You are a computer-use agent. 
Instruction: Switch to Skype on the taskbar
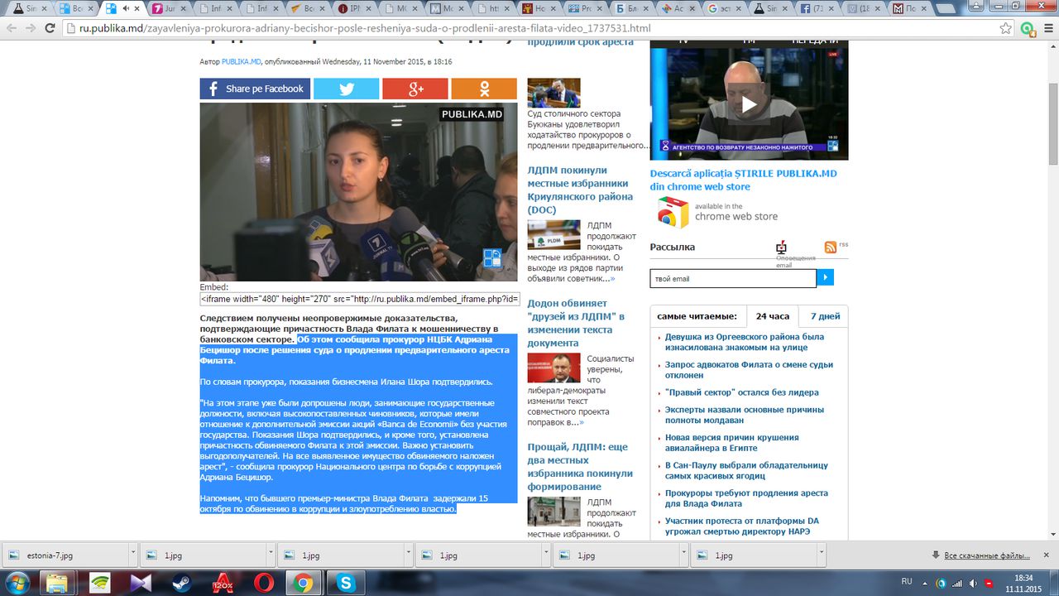(x=345, y=583)
